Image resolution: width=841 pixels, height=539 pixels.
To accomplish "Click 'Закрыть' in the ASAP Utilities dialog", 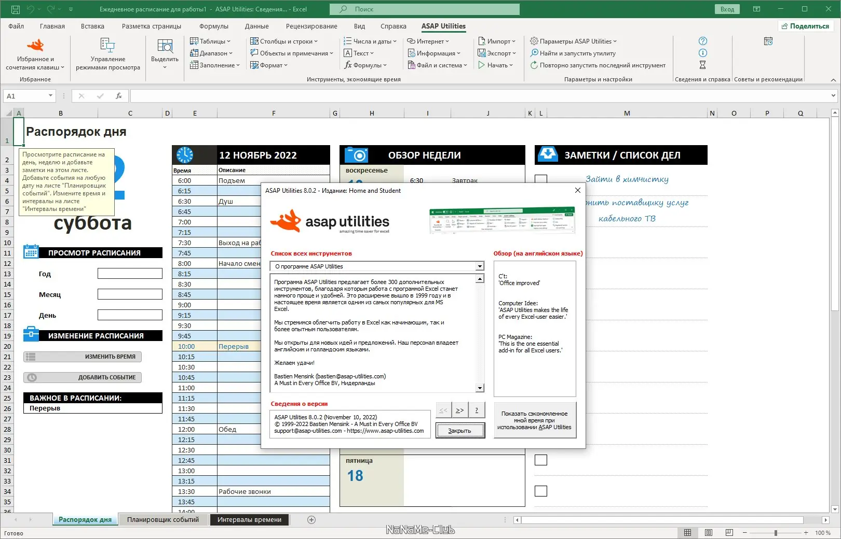I will coord(460,431).
